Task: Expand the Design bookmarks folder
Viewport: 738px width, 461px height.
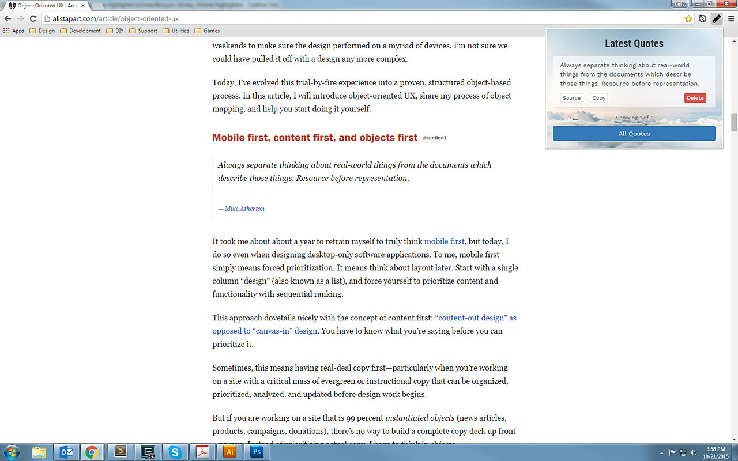Action: click(42, 31)
